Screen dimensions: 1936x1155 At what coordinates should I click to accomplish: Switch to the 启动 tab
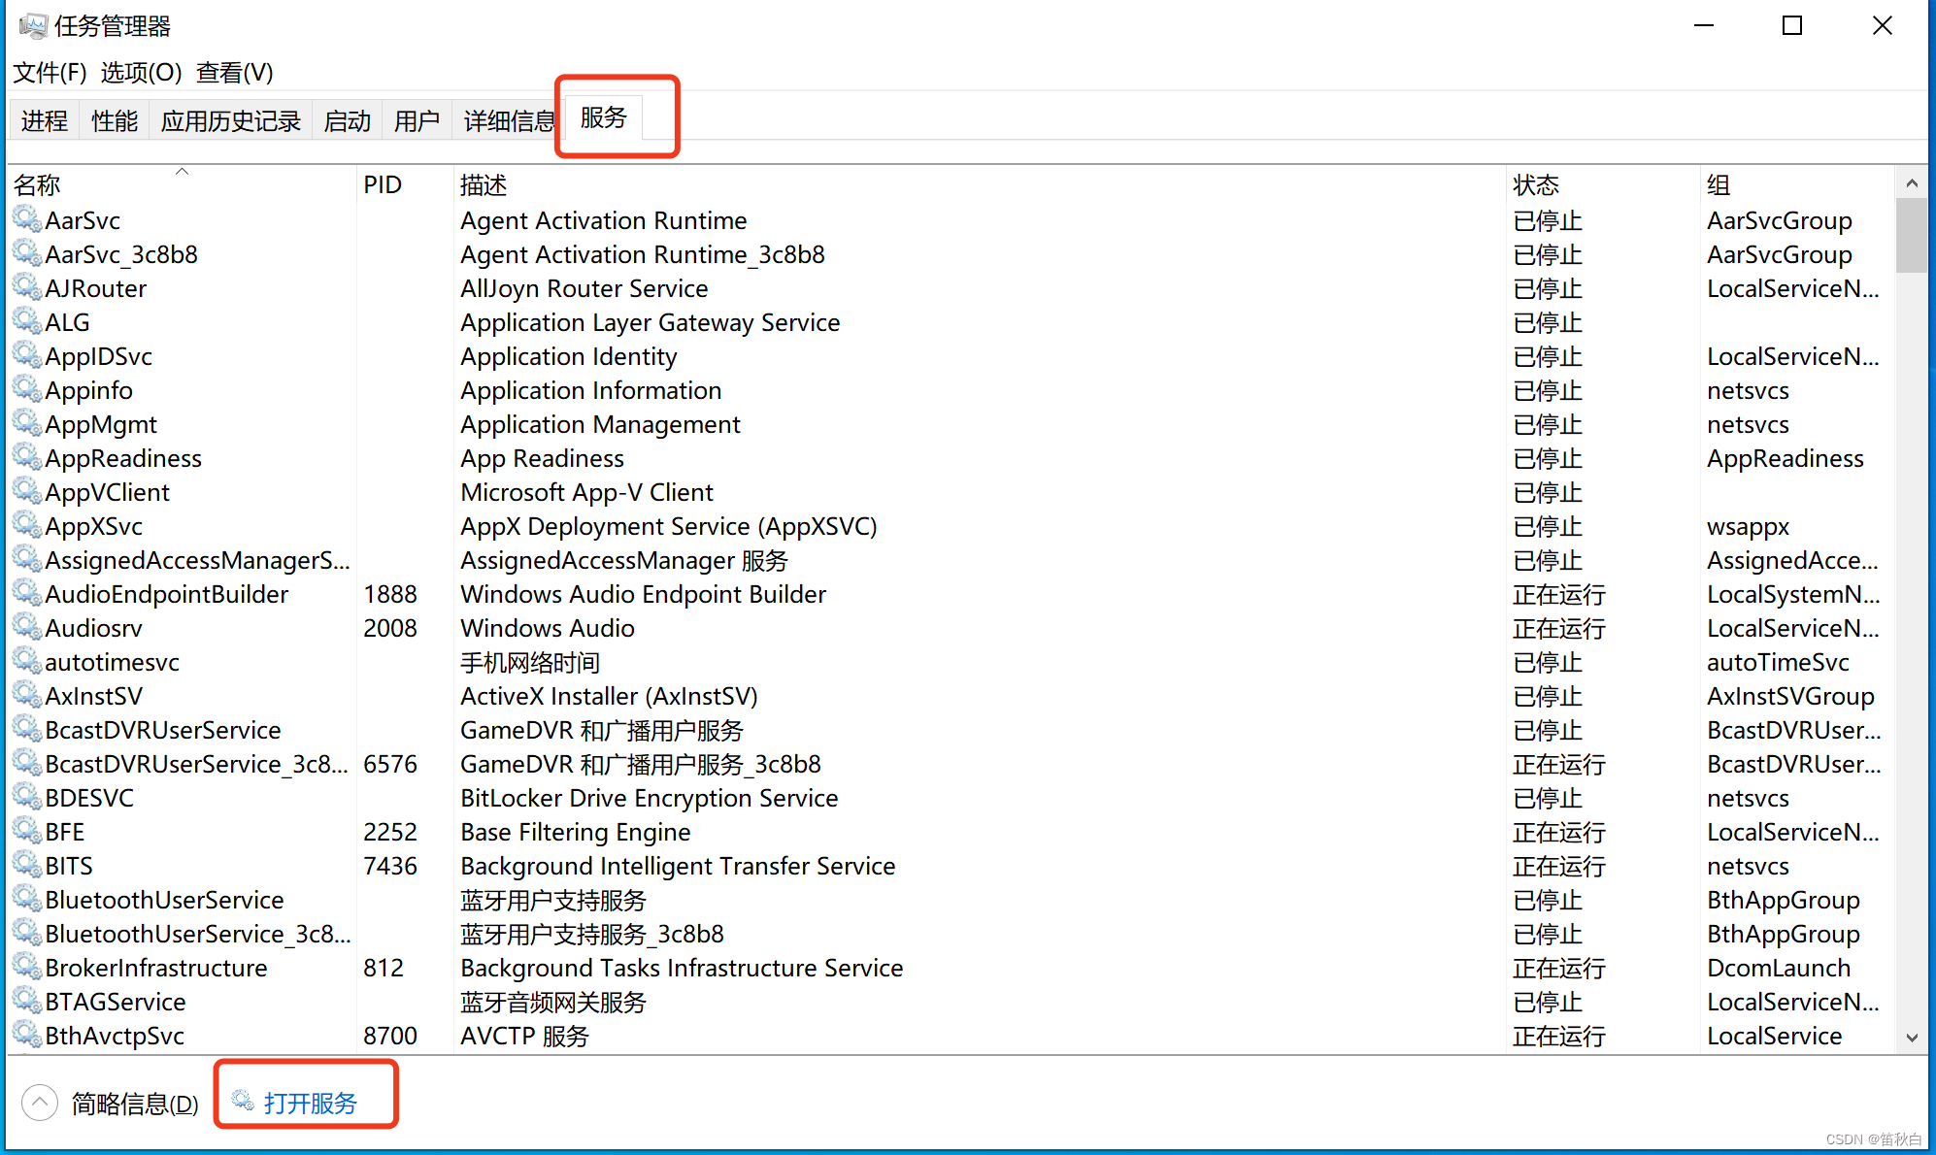(x=348, y=120)
